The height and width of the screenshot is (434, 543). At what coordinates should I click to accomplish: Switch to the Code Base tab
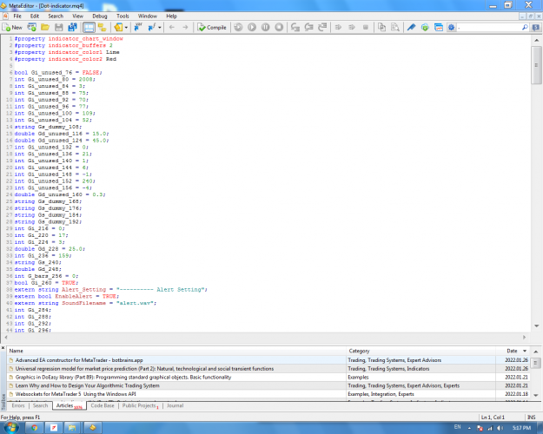coord(103,405)
